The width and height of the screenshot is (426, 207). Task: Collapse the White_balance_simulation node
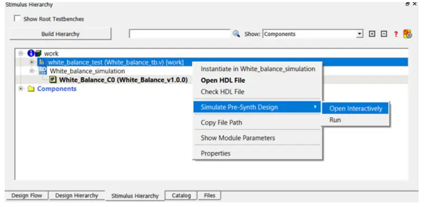point(32,71)
